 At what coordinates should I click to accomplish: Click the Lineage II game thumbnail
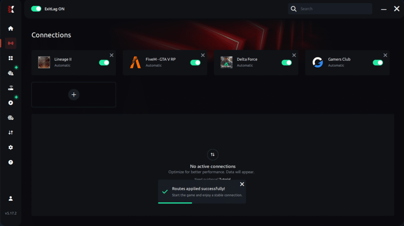pos(44,62)
